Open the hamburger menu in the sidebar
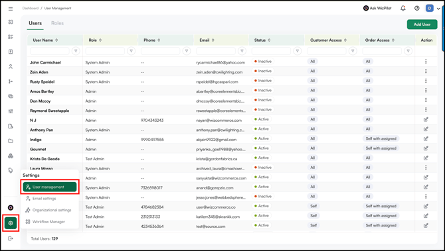The width and height of the screenshot is (445, 251). (11, 9)
